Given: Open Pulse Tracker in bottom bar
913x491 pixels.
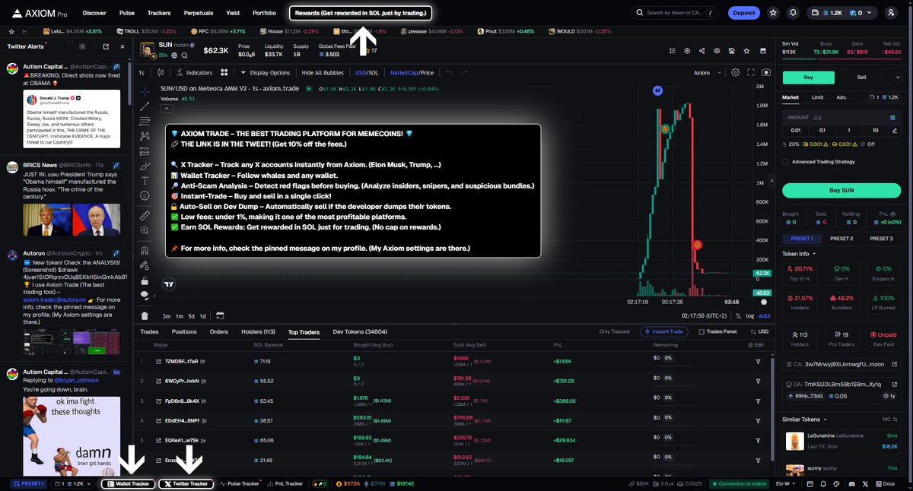Looking at the screenshot, I should 239,483.
